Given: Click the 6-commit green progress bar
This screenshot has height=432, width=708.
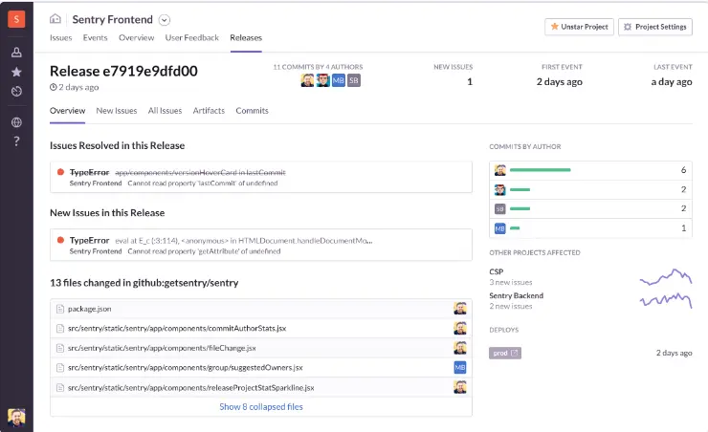Looking at the screenshot, I should coord(540,170).
